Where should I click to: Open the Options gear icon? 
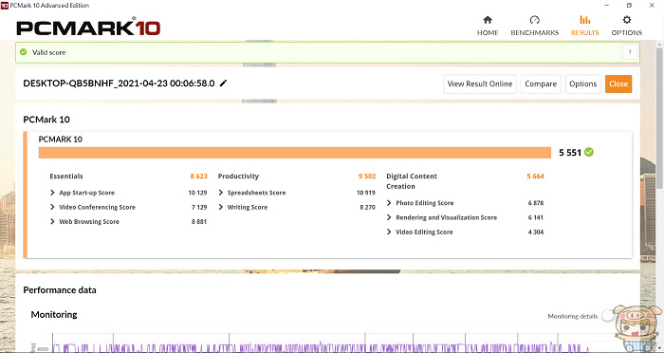coord(627,20)
